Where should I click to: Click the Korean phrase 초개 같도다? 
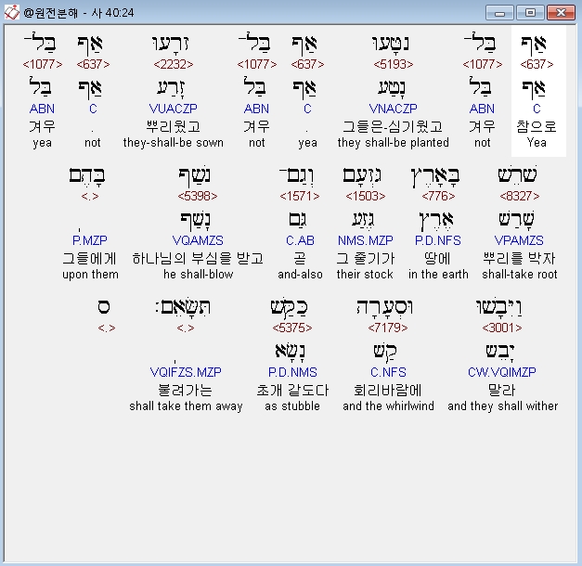(292, 390)
